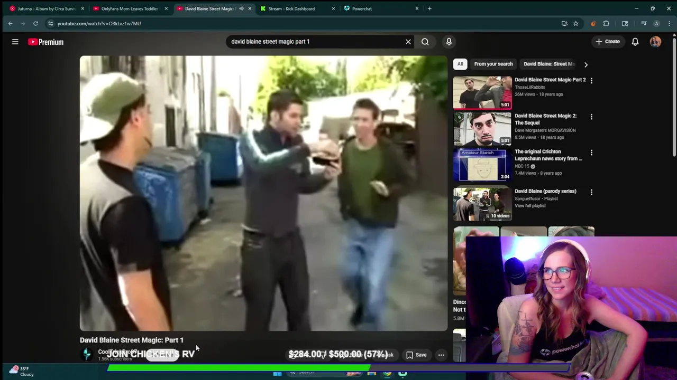Open David Blaine Street Magic Part 2 title
Screen dimensions: 677x380
tap(550, 80)
